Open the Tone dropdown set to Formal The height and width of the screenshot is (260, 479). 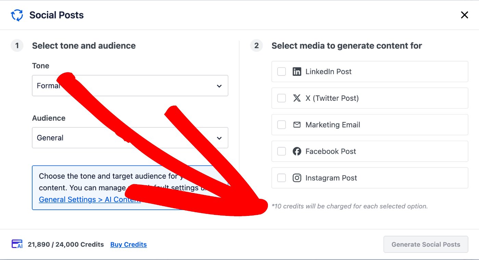point(130,86)
